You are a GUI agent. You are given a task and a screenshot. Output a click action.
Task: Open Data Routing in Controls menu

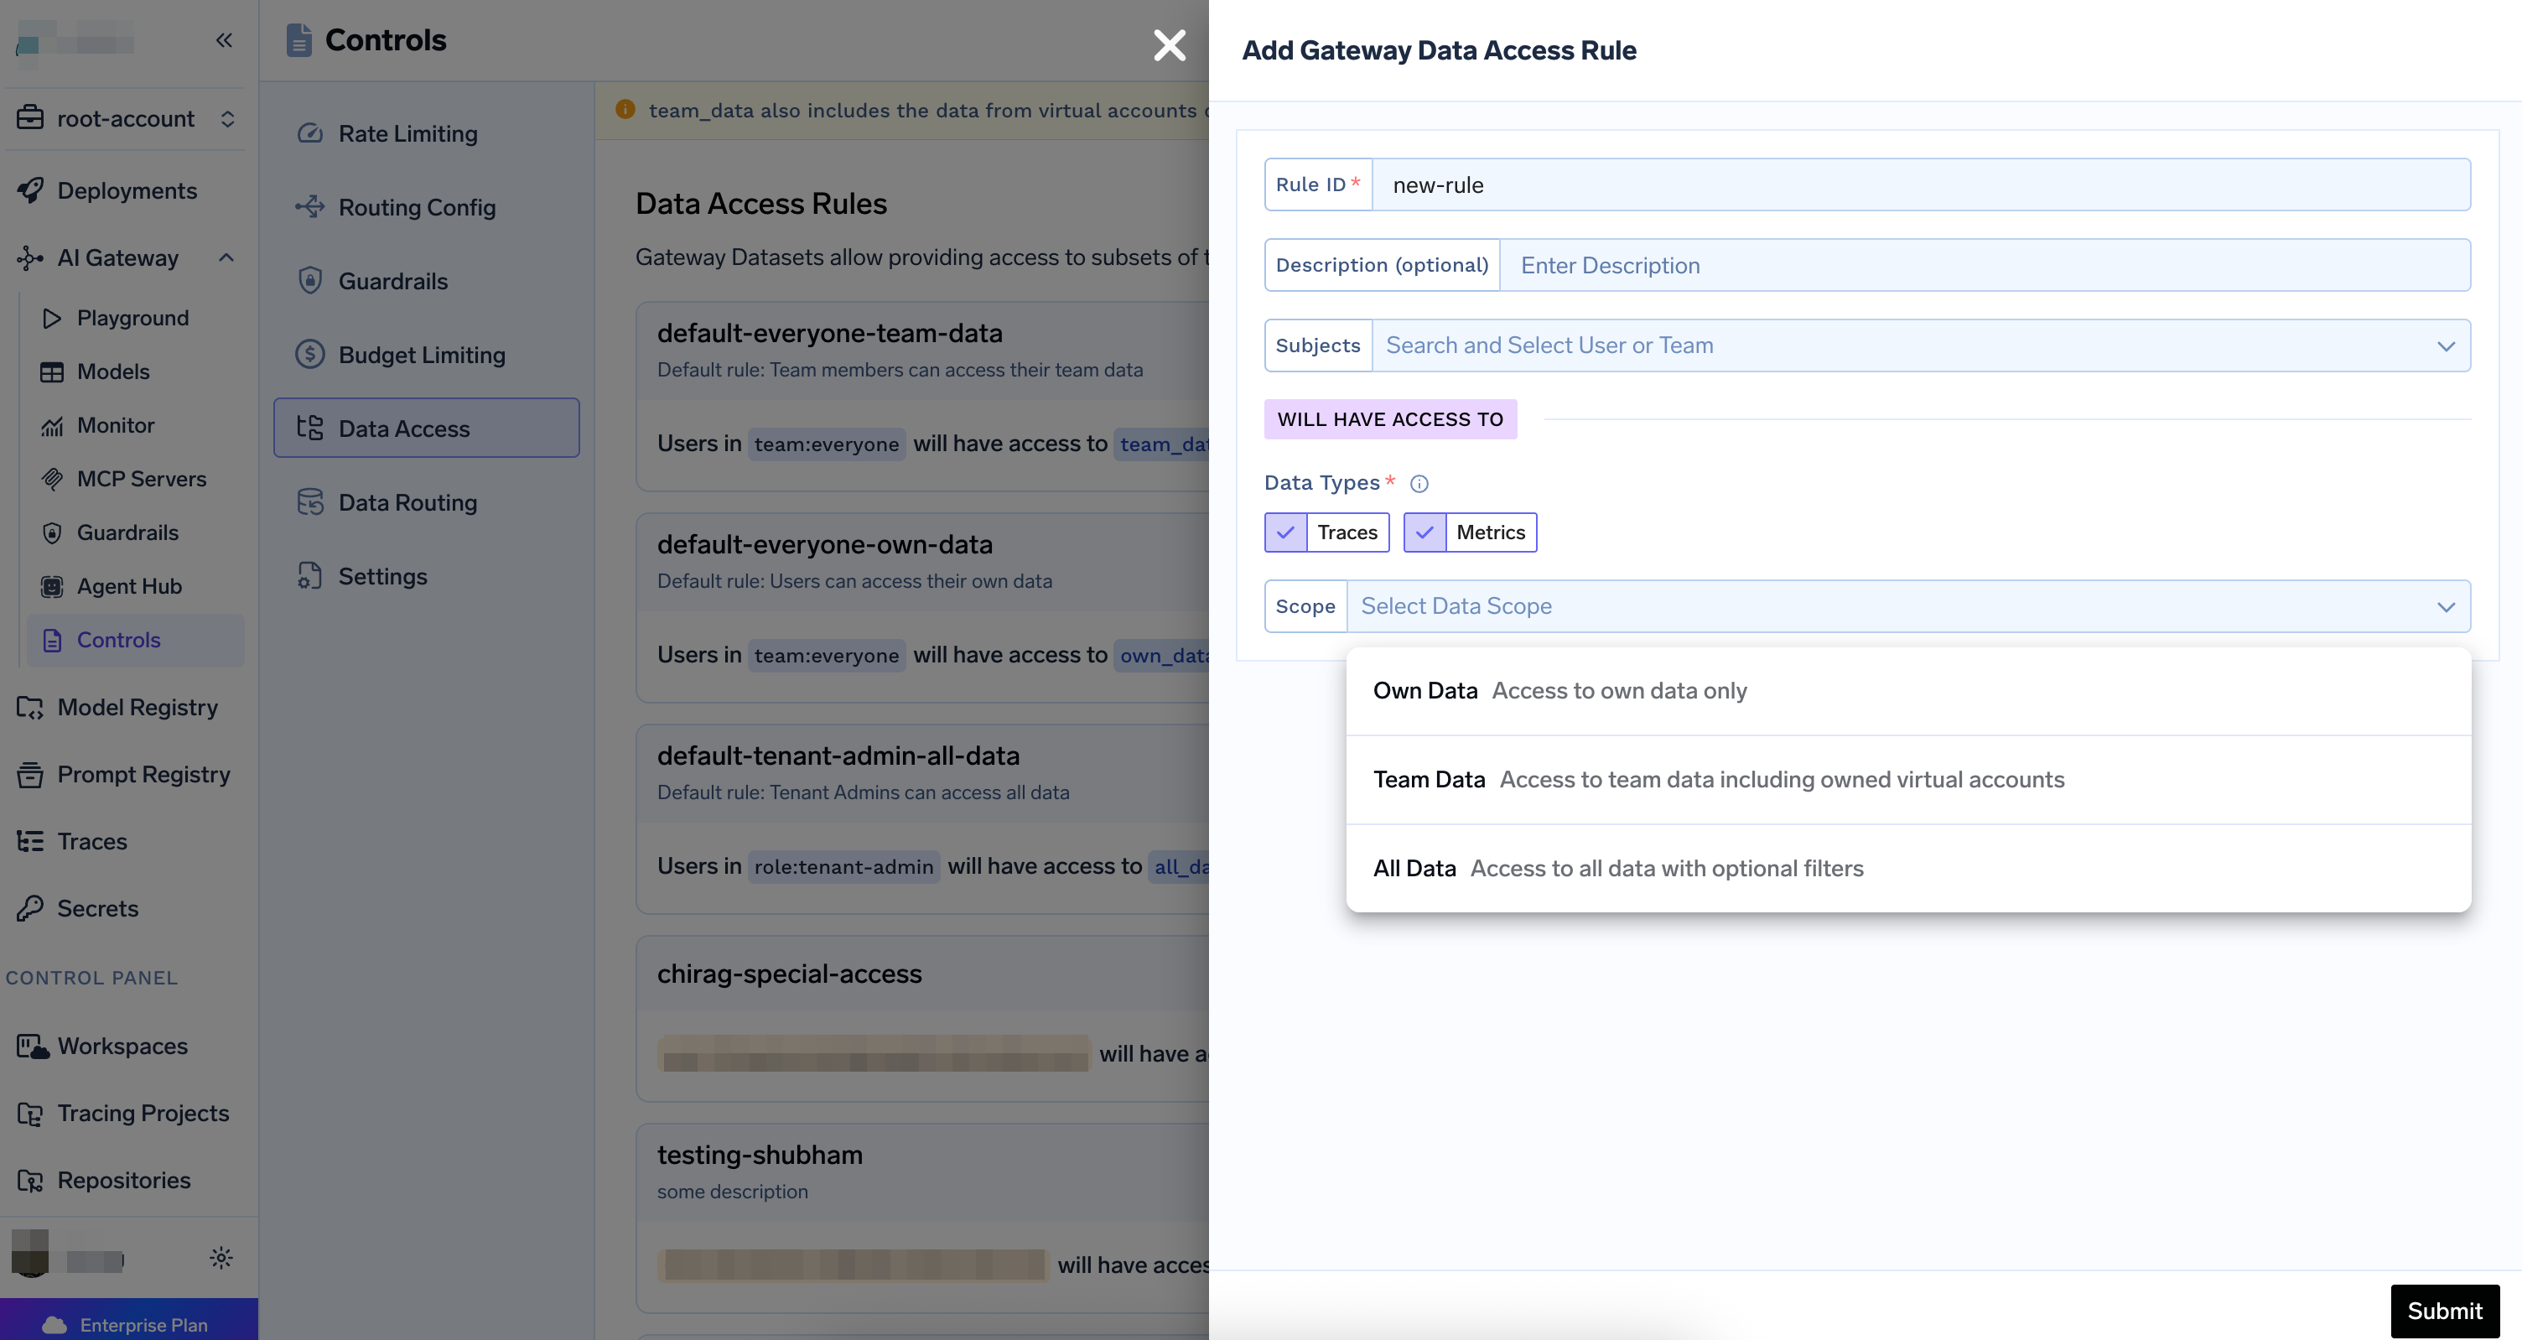click(407, 502)
